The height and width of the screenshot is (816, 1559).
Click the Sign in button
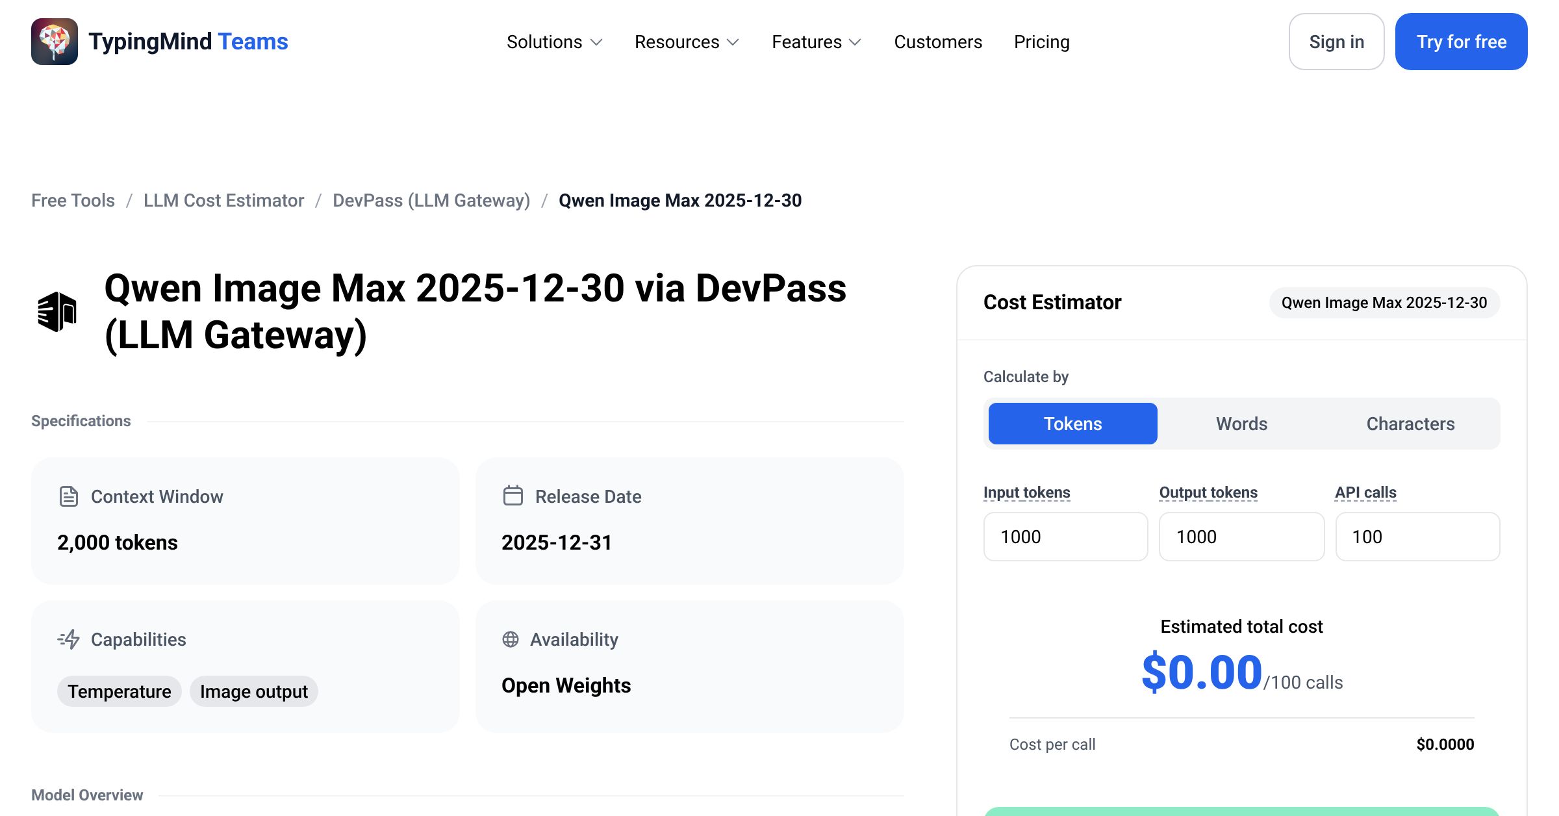click(1337, 42)
